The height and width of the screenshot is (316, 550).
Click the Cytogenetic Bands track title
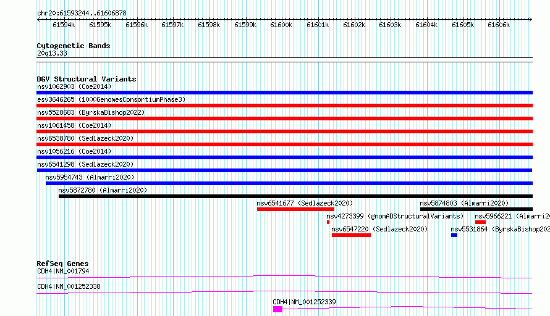pyautogui.click(x=74, y=46)
